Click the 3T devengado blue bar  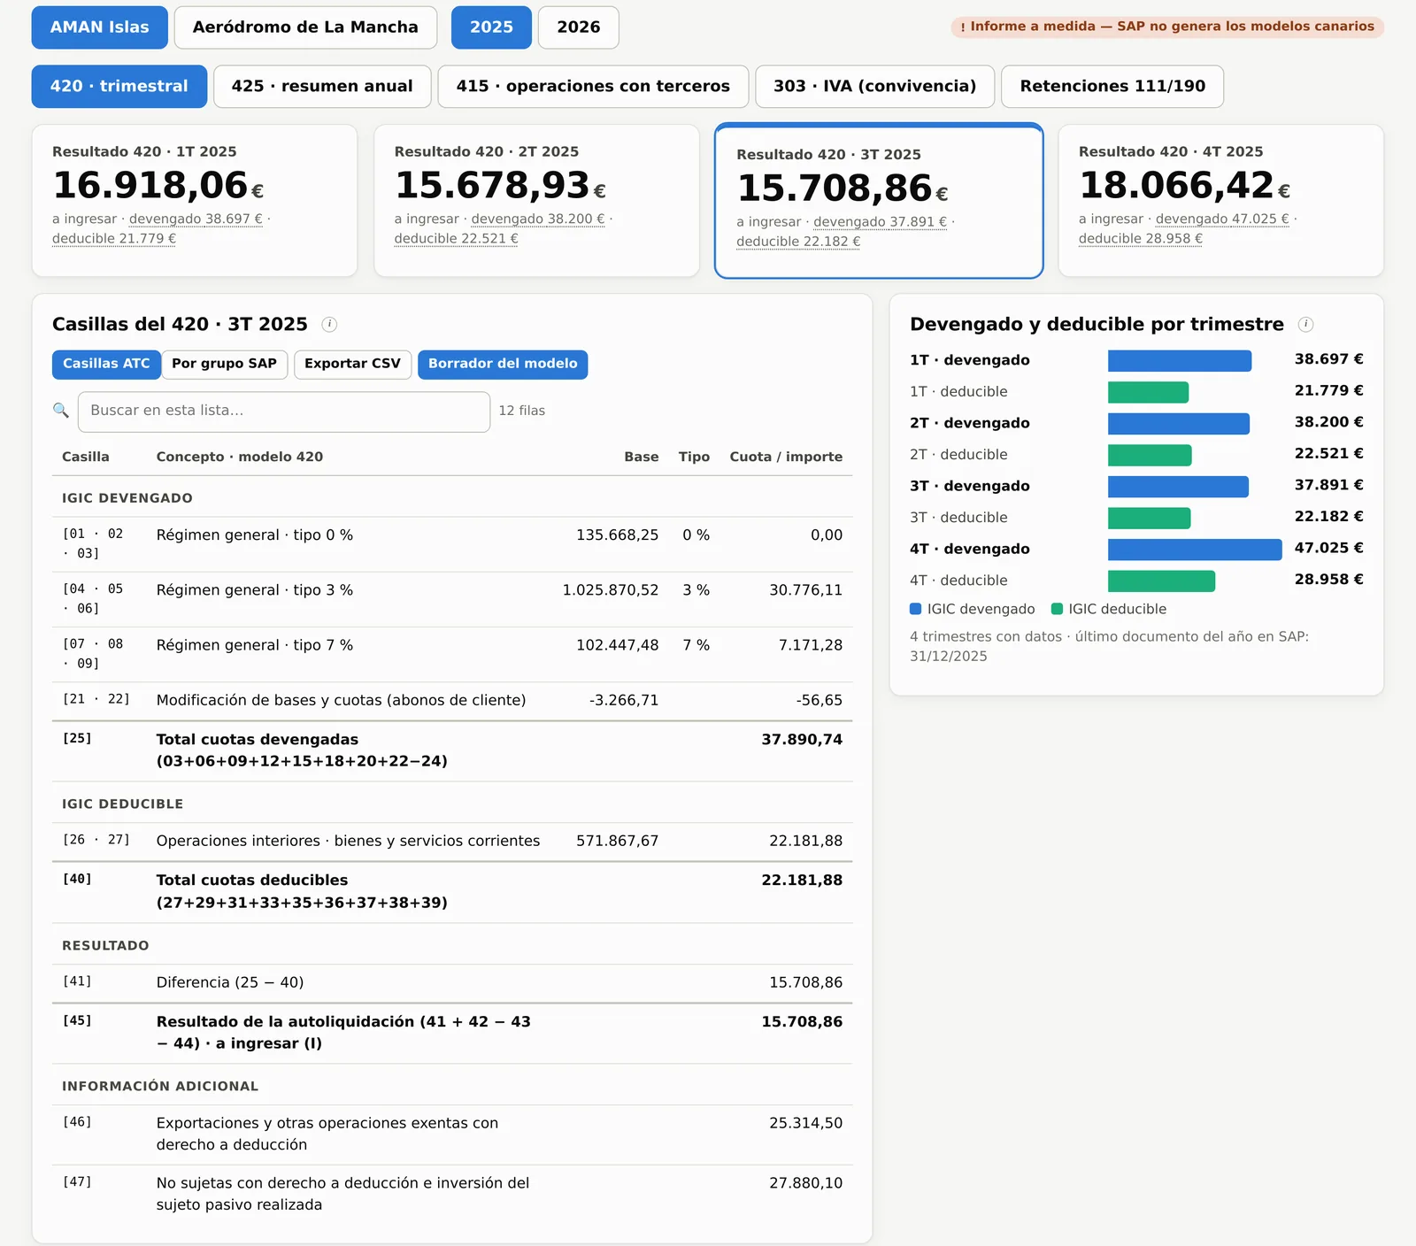(1178, 487)
